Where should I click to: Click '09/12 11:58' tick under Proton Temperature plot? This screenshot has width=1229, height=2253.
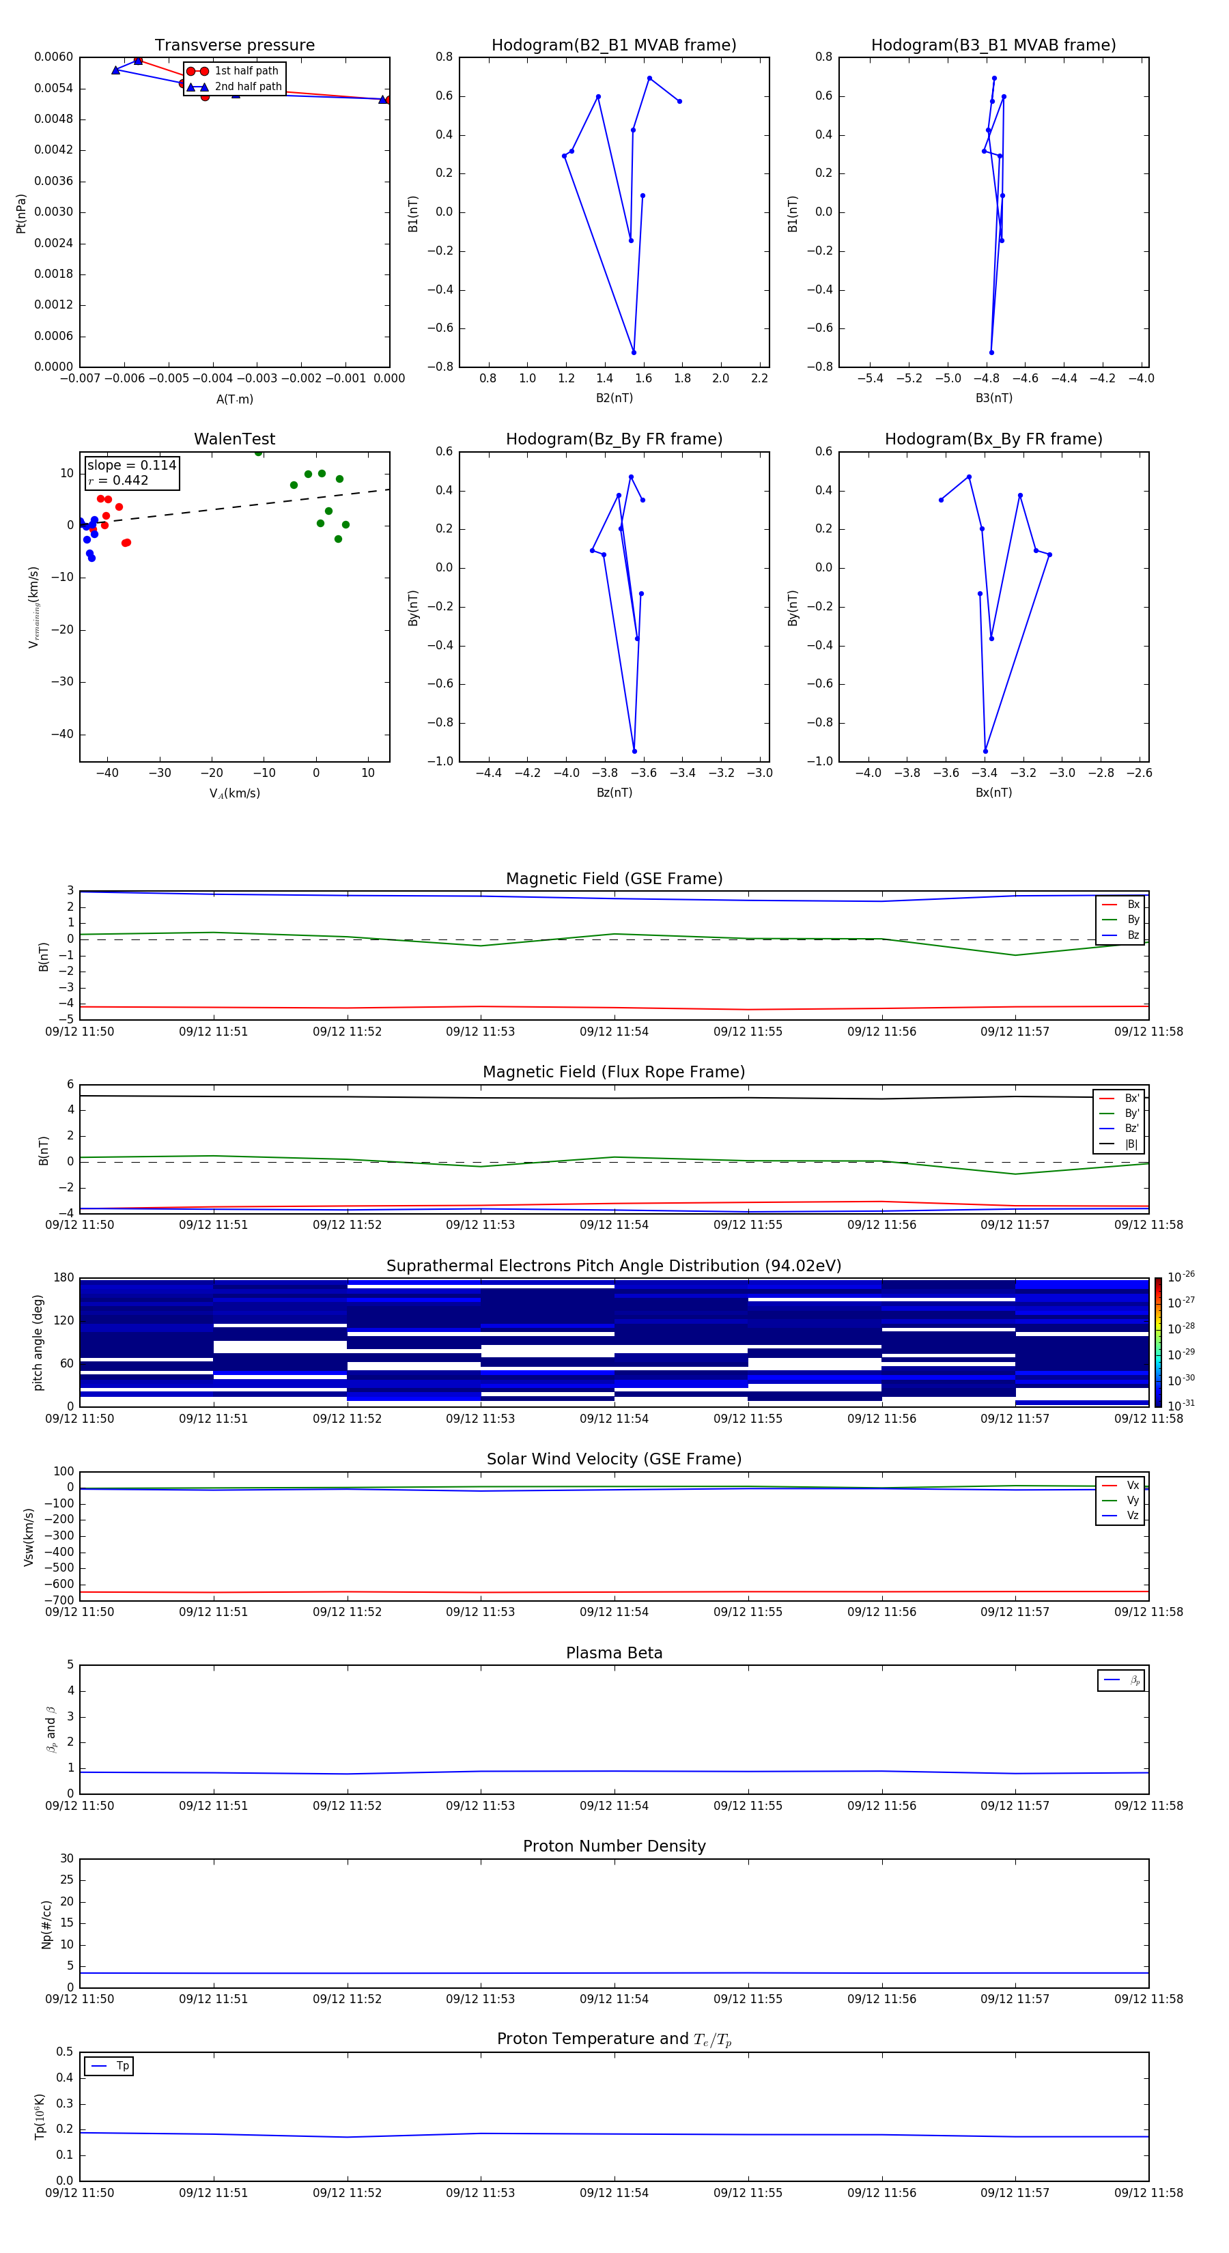(1148, 2193)
